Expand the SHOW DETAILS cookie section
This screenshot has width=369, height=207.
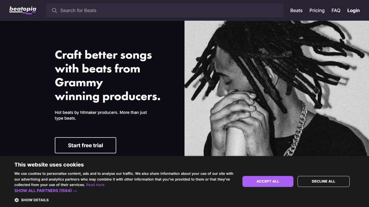[35, 200]
